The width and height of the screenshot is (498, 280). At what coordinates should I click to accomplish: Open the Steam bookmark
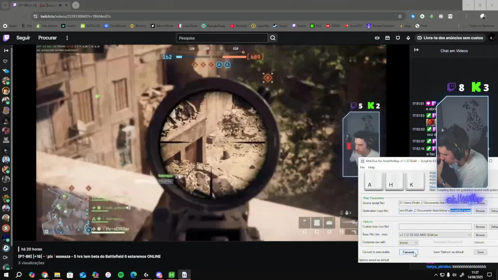point(280,26)
